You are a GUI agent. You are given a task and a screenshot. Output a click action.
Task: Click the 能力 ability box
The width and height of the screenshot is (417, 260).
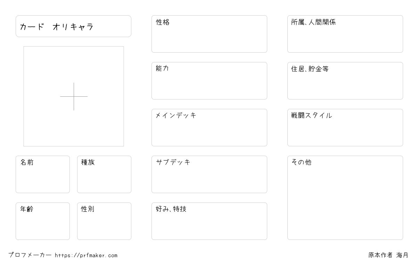pyautogui.click(x=209, y=81)
